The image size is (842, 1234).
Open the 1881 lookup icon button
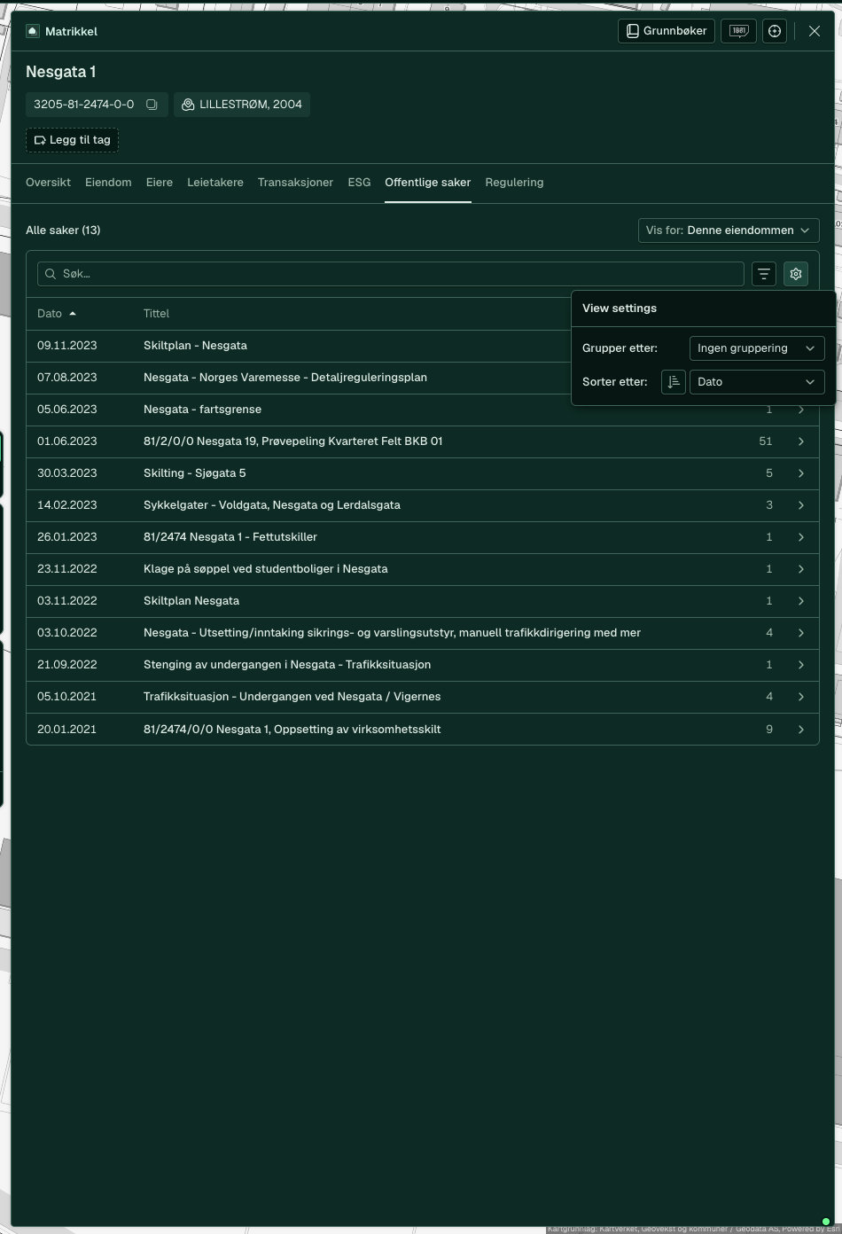coord(738,31)
